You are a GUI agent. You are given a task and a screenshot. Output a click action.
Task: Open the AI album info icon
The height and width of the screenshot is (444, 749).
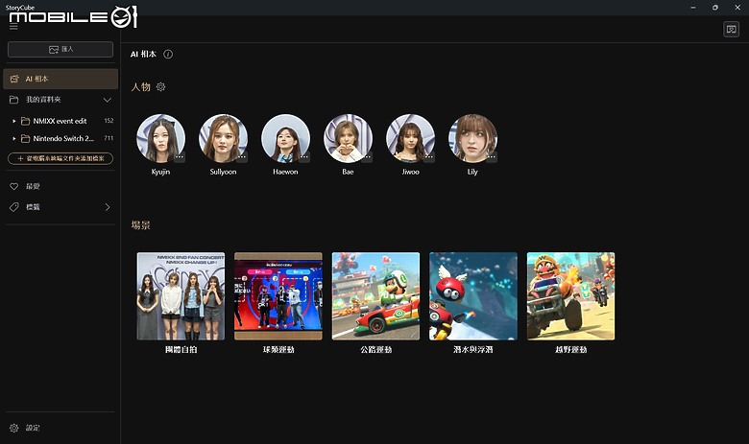(168, 55)
